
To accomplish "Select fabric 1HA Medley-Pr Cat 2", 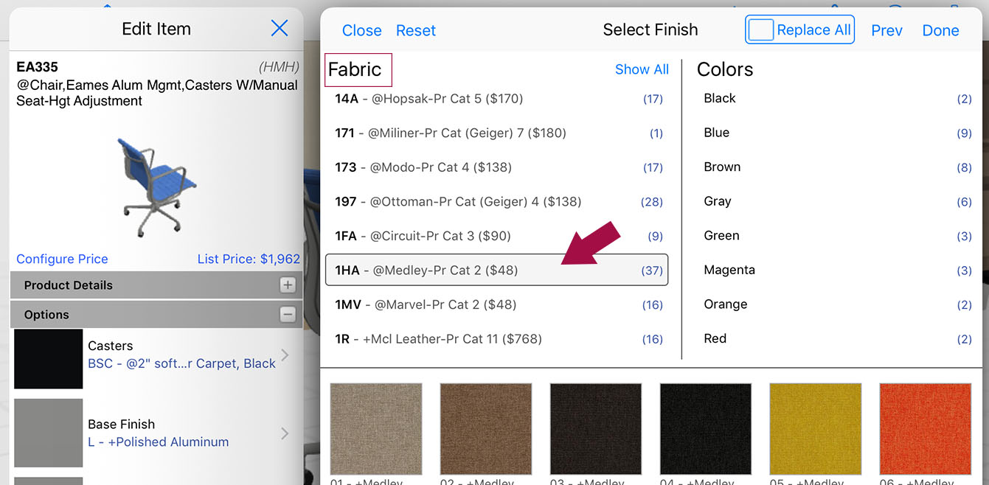I will 497,271.
